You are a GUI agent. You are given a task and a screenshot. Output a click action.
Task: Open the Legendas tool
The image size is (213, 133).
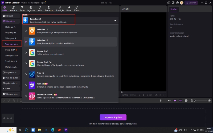point(31,9)
